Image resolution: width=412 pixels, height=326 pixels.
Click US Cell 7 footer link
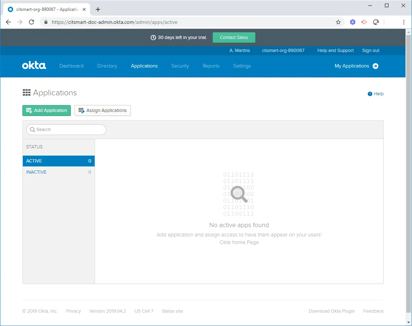pos(144,311)
